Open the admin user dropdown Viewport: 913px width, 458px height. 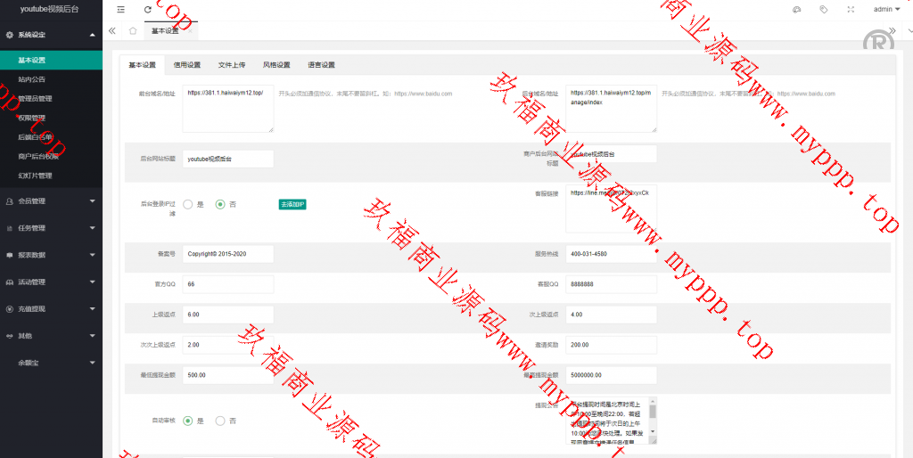click(886, 10)
